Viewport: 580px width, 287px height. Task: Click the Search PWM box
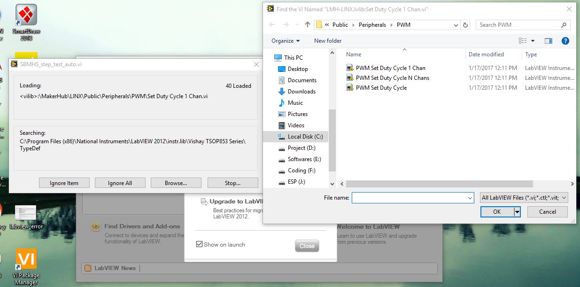tap(519, 25)
